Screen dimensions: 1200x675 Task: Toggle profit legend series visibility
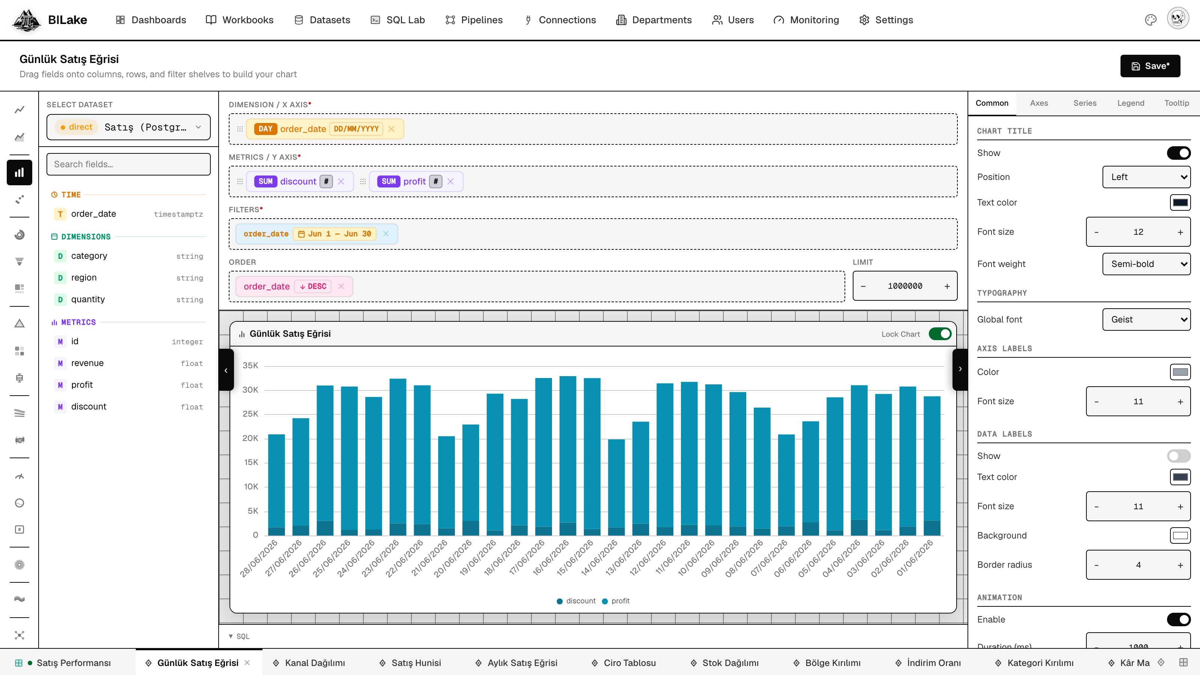pos(616,601)
